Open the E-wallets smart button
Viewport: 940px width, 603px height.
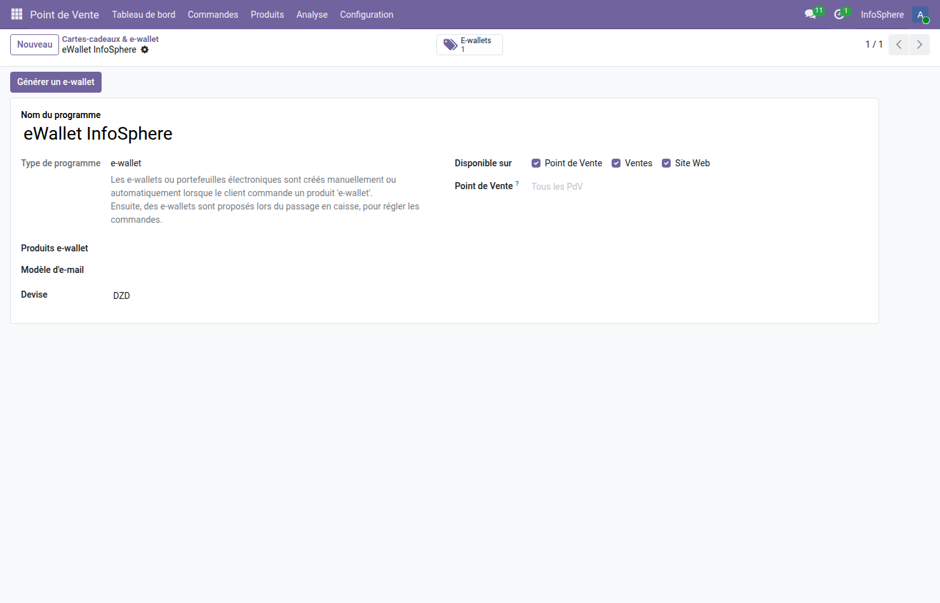click(469, 44)
